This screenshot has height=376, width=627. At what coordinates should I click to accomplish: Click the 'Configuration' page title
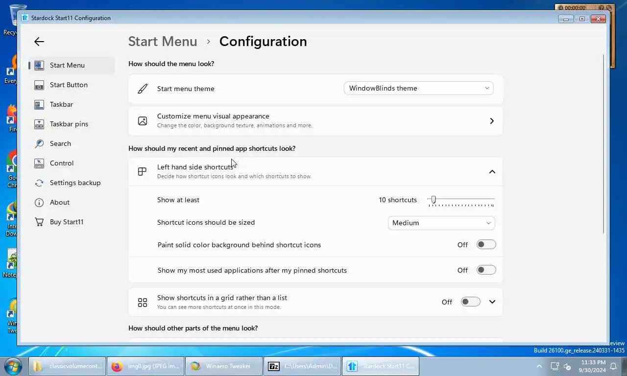263,42
